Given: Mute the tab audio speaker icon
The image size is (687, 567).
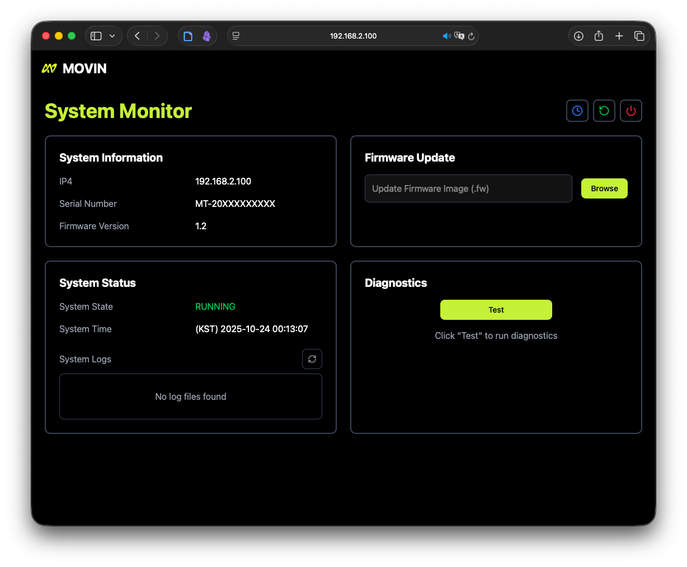Looking at the screenshot, I should tap(446, 36).
